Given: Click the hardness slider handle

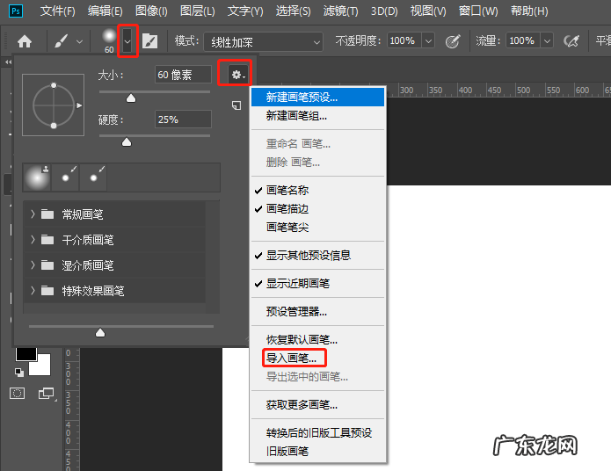Looking at the screenshot, I should point(127,141).
